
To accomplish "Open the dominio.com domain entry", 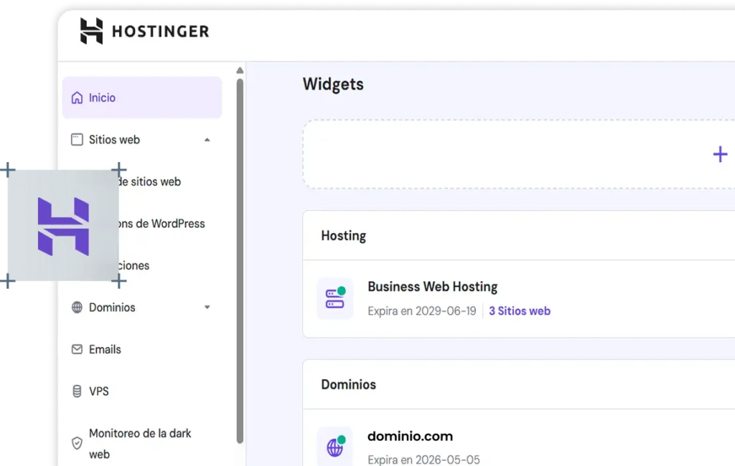I will coord(410,436).
